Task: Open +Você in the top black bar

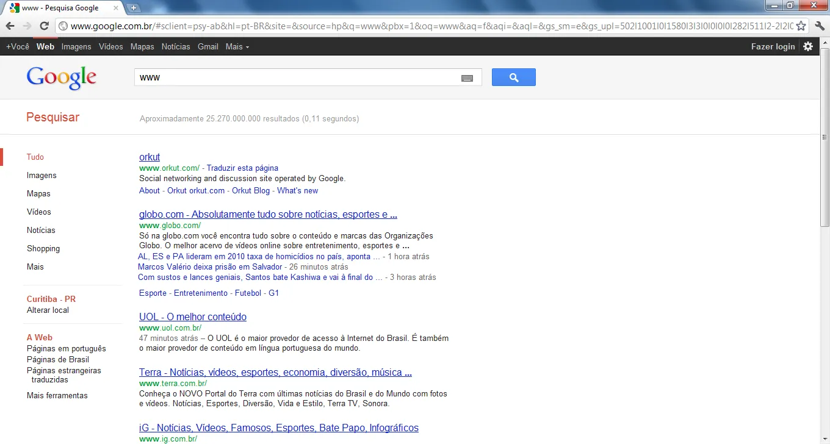Action: [18, 46]
